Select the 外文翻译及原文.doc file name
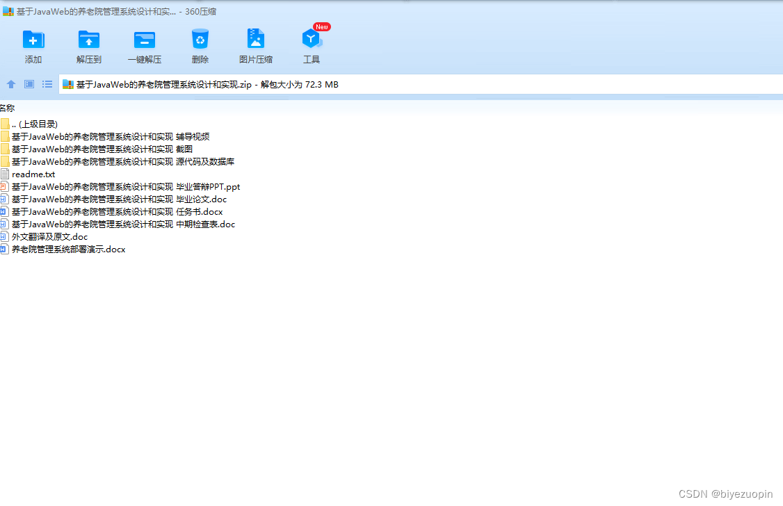The height and width of the screenshot is (506, 783). tap(50, 236)
